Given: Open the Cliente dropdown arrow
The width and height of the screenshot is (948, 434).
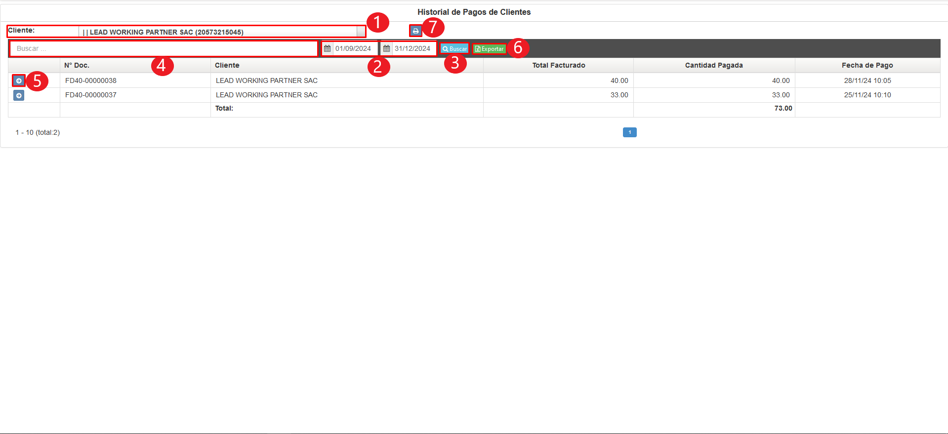Looking at the screenshot, I should [x=361, y=32].
